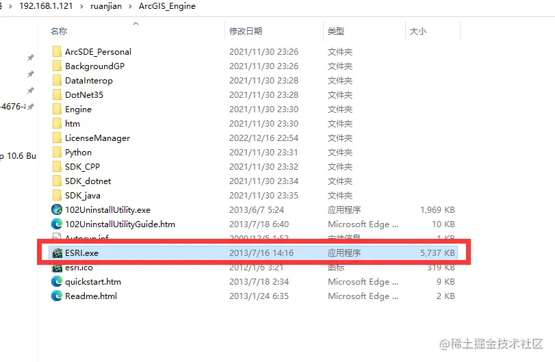
Task: Select the SDK_CPP folder name
Action: click(83, 167)
